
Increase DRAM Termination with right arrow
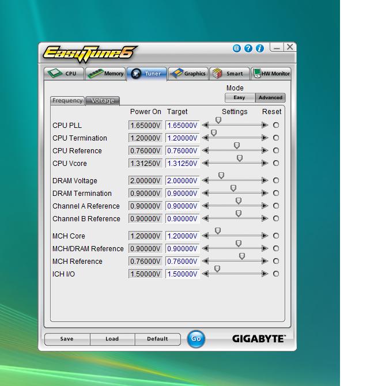coord(265,193)
